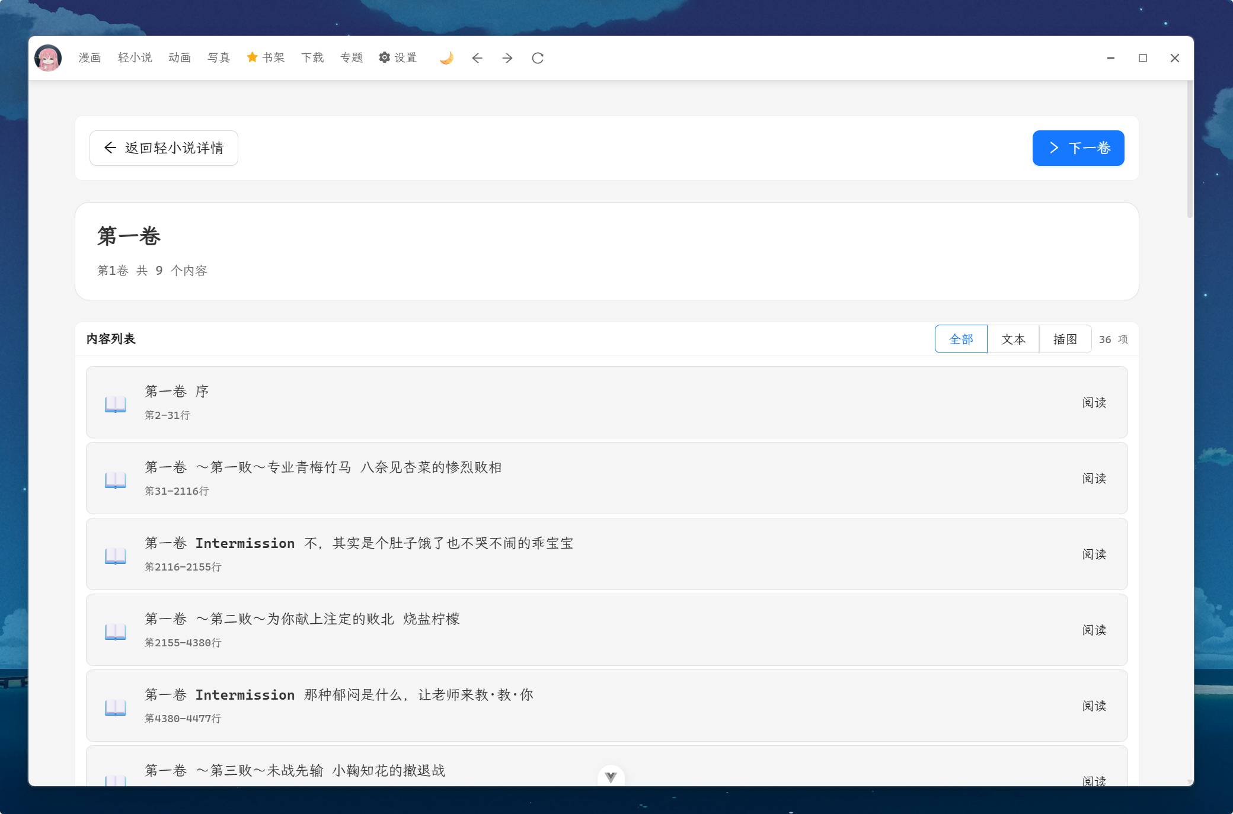This screenshot has width=1233, height=814.
Task: Go forward with the right arrow icon
Action: [507, 58]
